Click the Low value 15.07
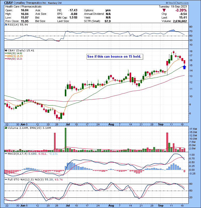Viewport: 201px width, 208px height. 25,18
